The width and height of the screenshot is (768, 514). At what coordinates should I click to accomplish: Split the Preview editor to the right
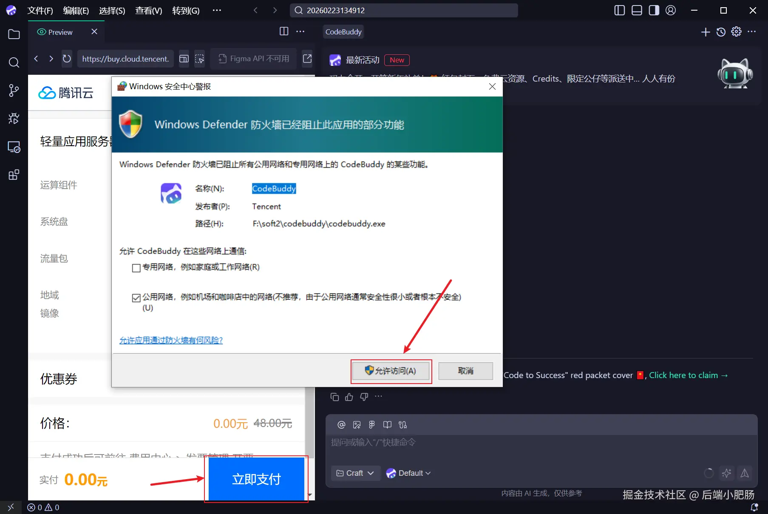(x=284, y=31)
